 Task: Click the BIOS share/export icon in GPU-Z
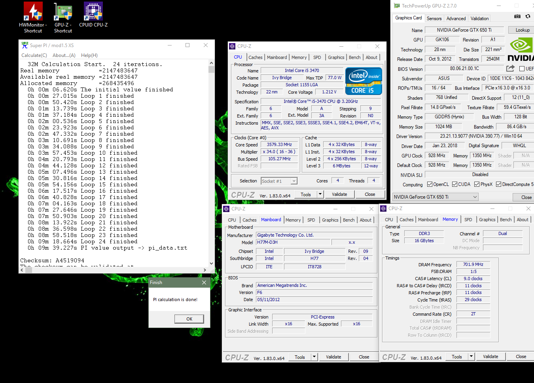tap(510, 68)
